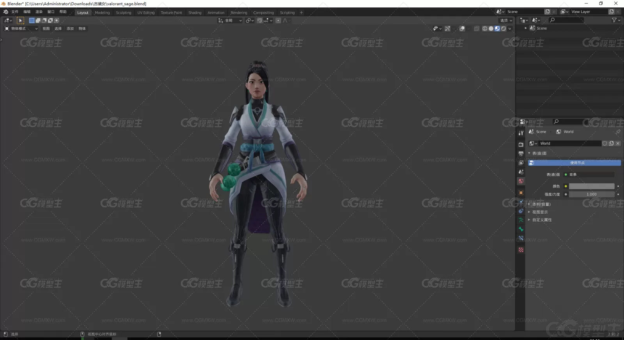This screenshot has height=340, width=624.
Task: Open the Scene properties tab icon
Action: click(521, 172)
